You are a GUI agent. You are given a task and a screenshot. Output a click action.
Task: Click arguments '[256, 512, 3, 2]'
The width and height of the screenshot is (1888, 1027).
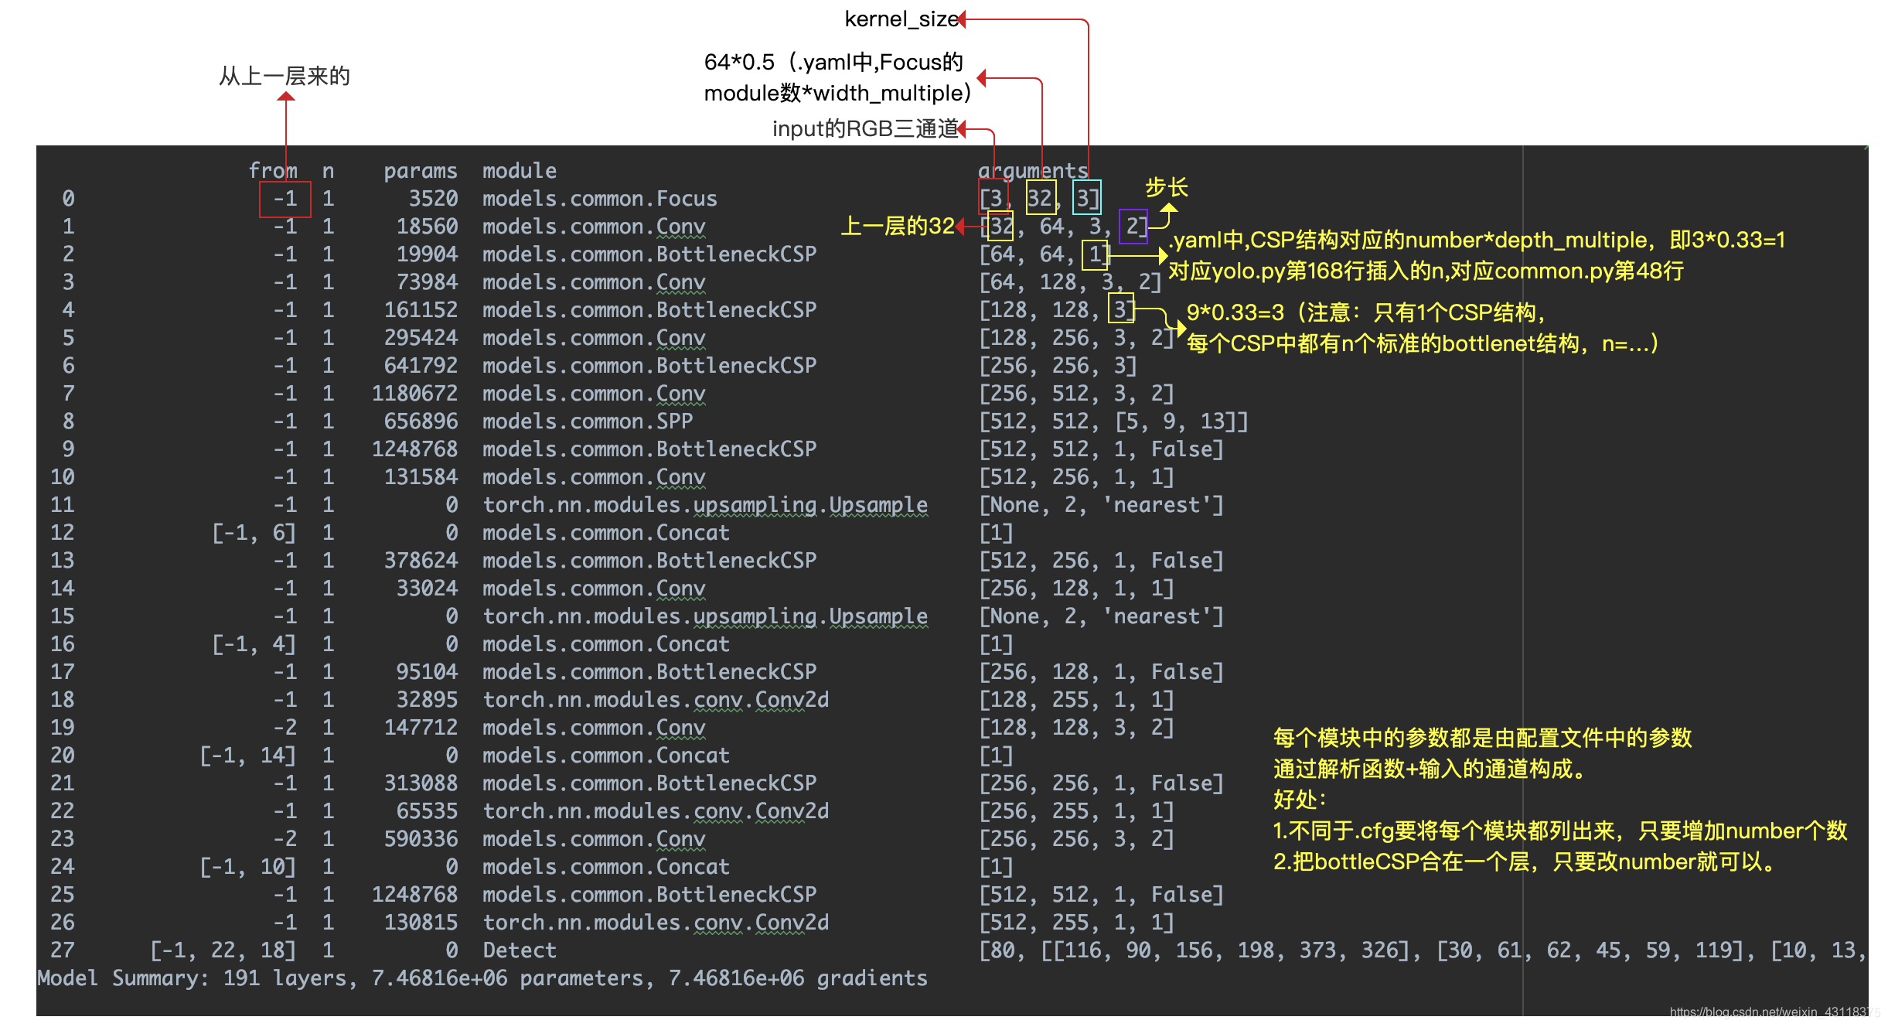click(x=1076, y=394)
